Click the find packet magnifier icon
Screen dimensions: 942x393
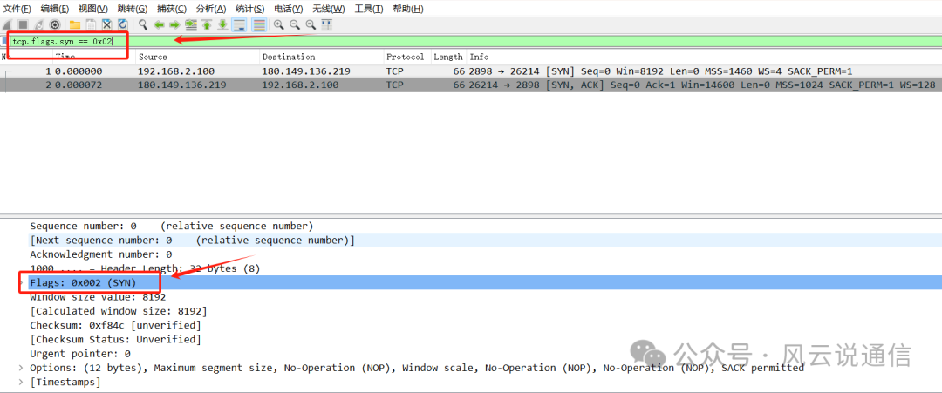click(143, 24)
